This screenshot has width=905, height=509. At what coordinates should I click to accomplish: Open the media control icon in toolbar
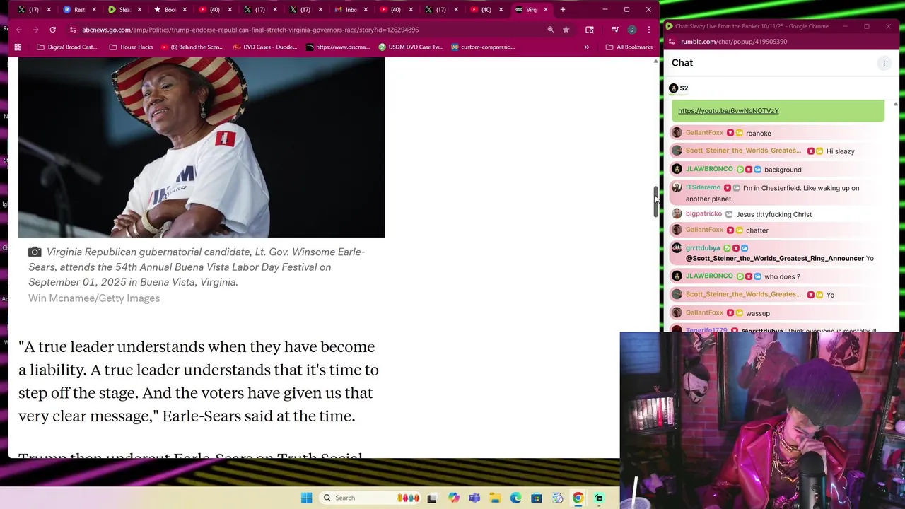tap(615, 30)
